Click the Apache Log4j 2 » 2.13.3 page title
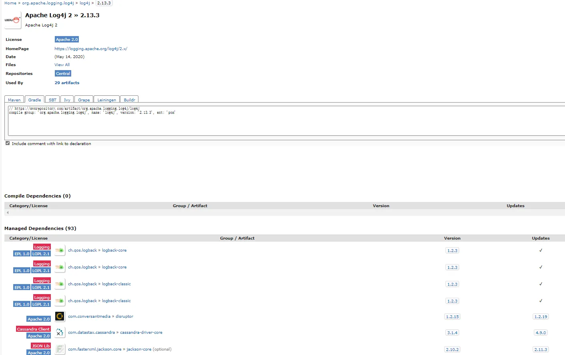 pyautogui.click(x=62, y=15)
